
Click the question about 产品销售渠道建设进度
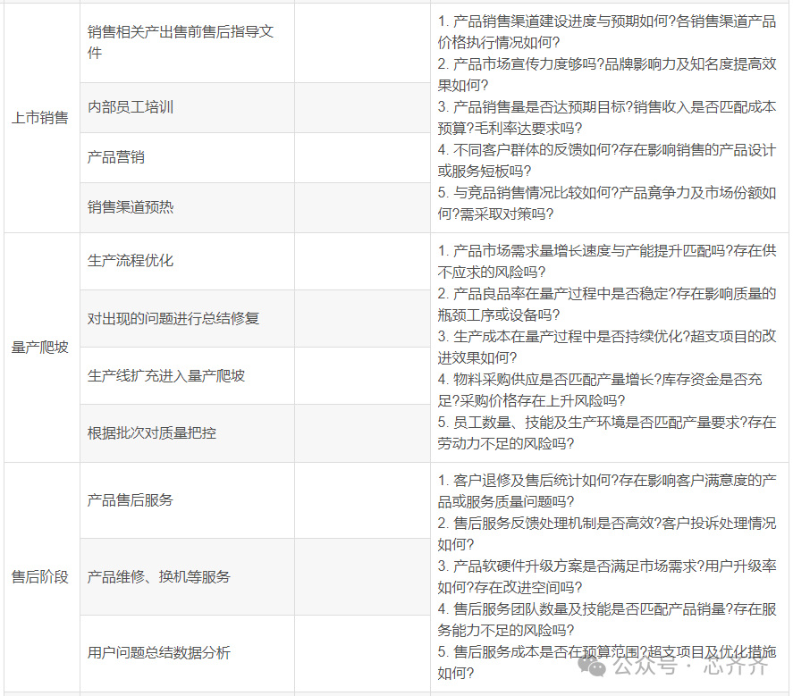(606, 31)
